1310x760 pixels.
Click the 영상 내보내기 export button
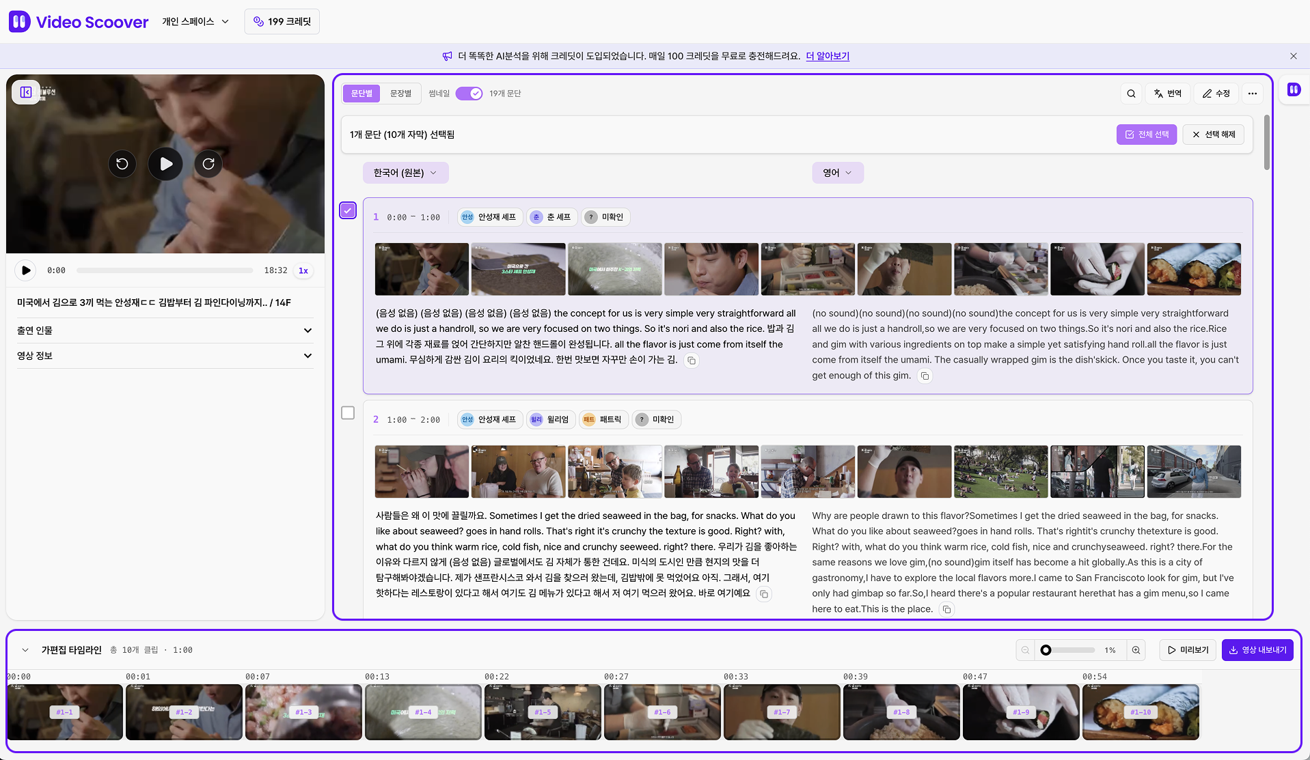[1257, 650]
